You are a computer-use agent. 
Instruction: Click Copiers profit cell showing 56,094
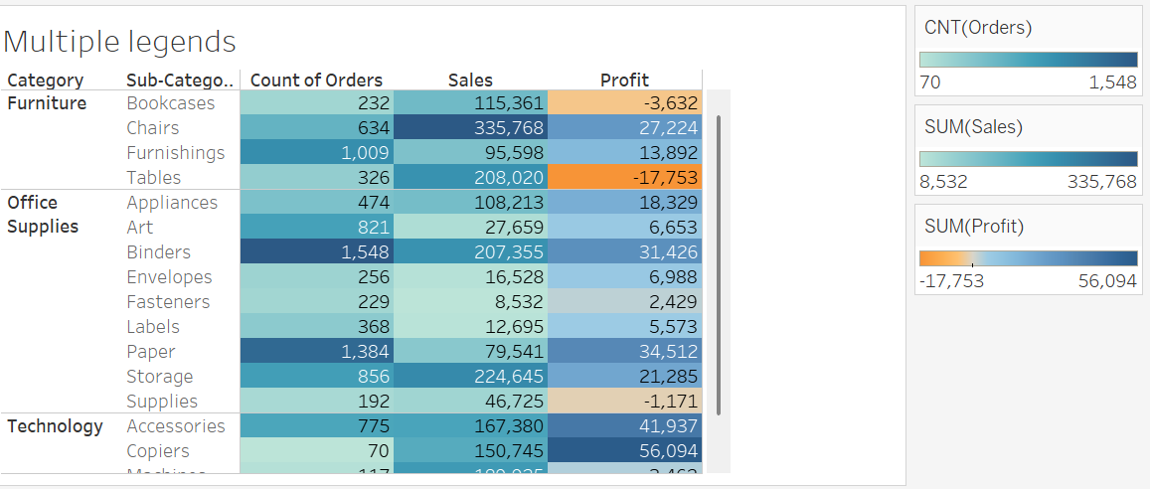tap(624, 451)
